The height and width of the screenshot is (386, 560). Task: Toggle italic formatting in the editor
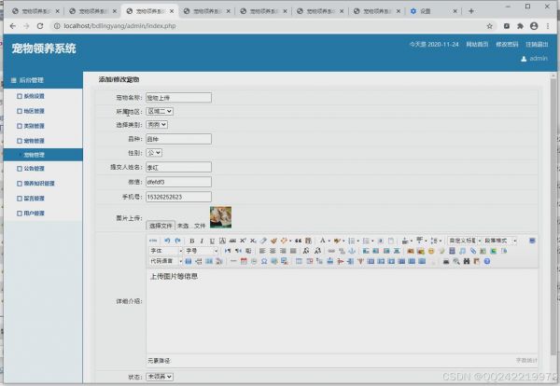point(202,241)
